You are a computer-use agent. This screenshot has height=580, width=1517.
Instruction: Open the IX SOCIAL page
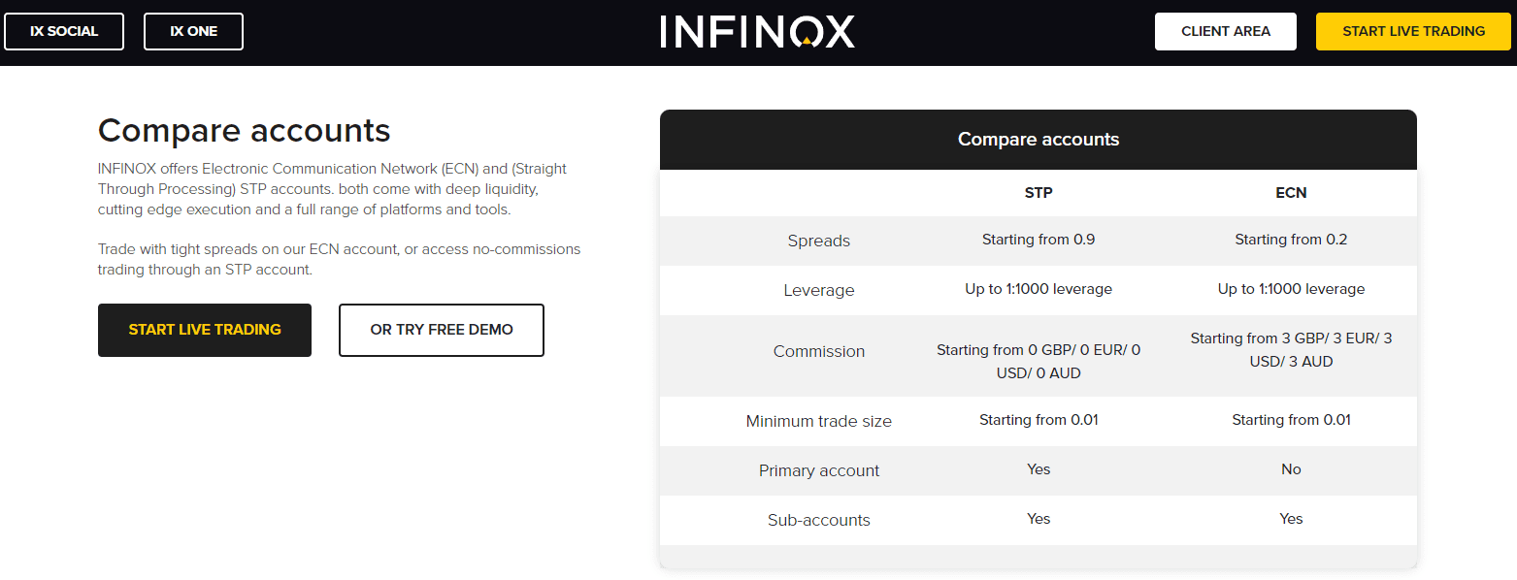(64, 31)
